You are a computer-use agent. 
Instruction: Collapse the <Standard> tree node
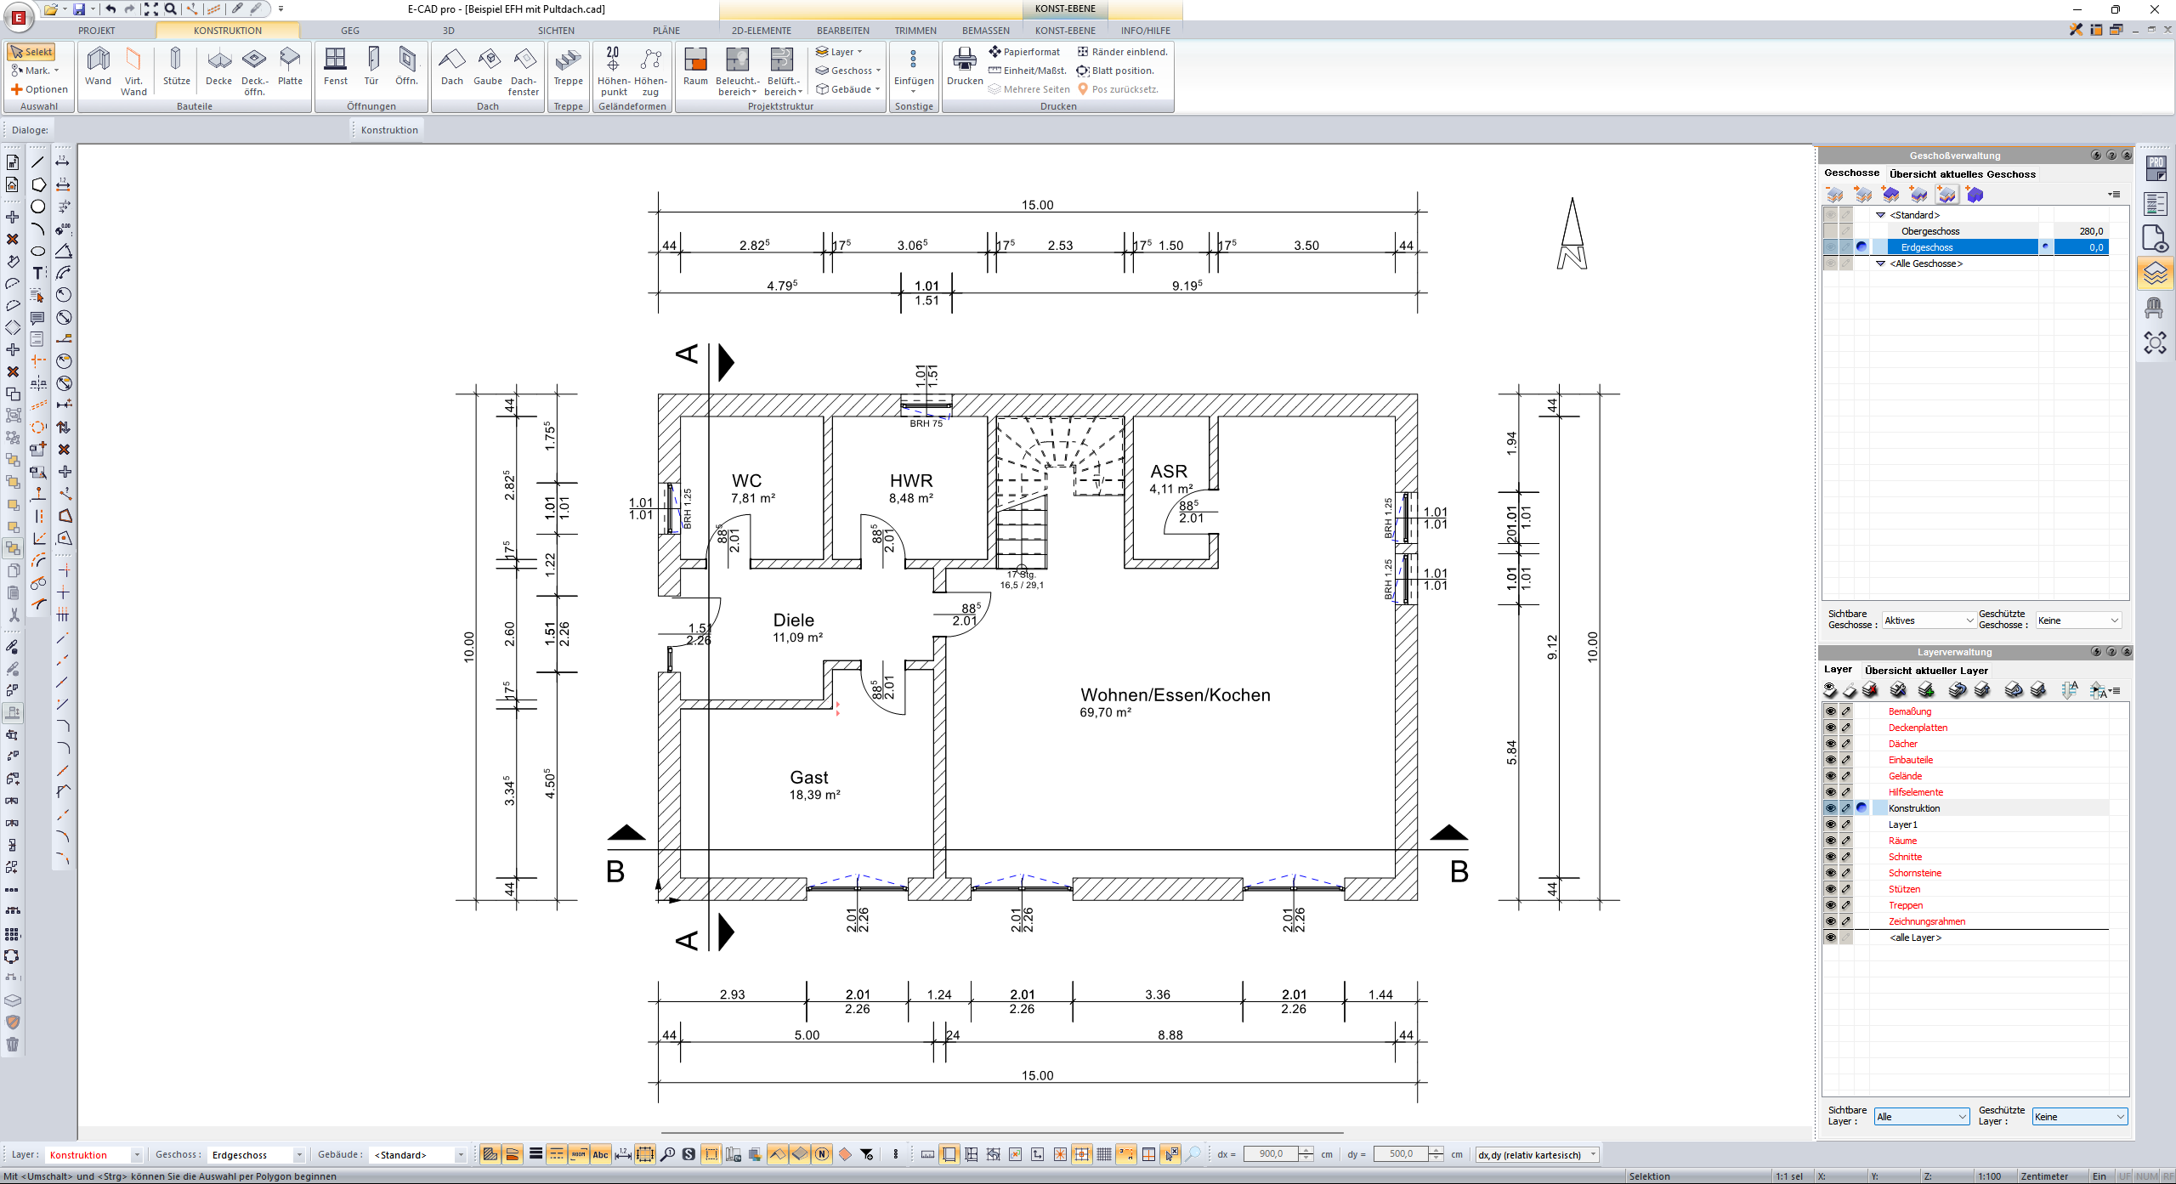pos(1881,215)
